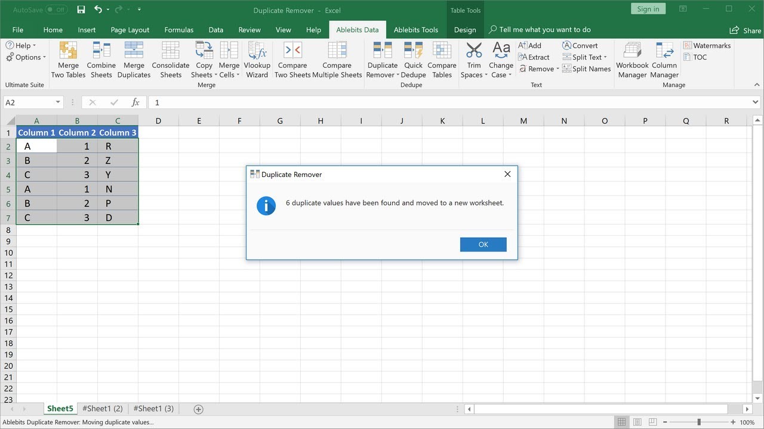Open the Name Box dropdown arrow

point(58,102)
